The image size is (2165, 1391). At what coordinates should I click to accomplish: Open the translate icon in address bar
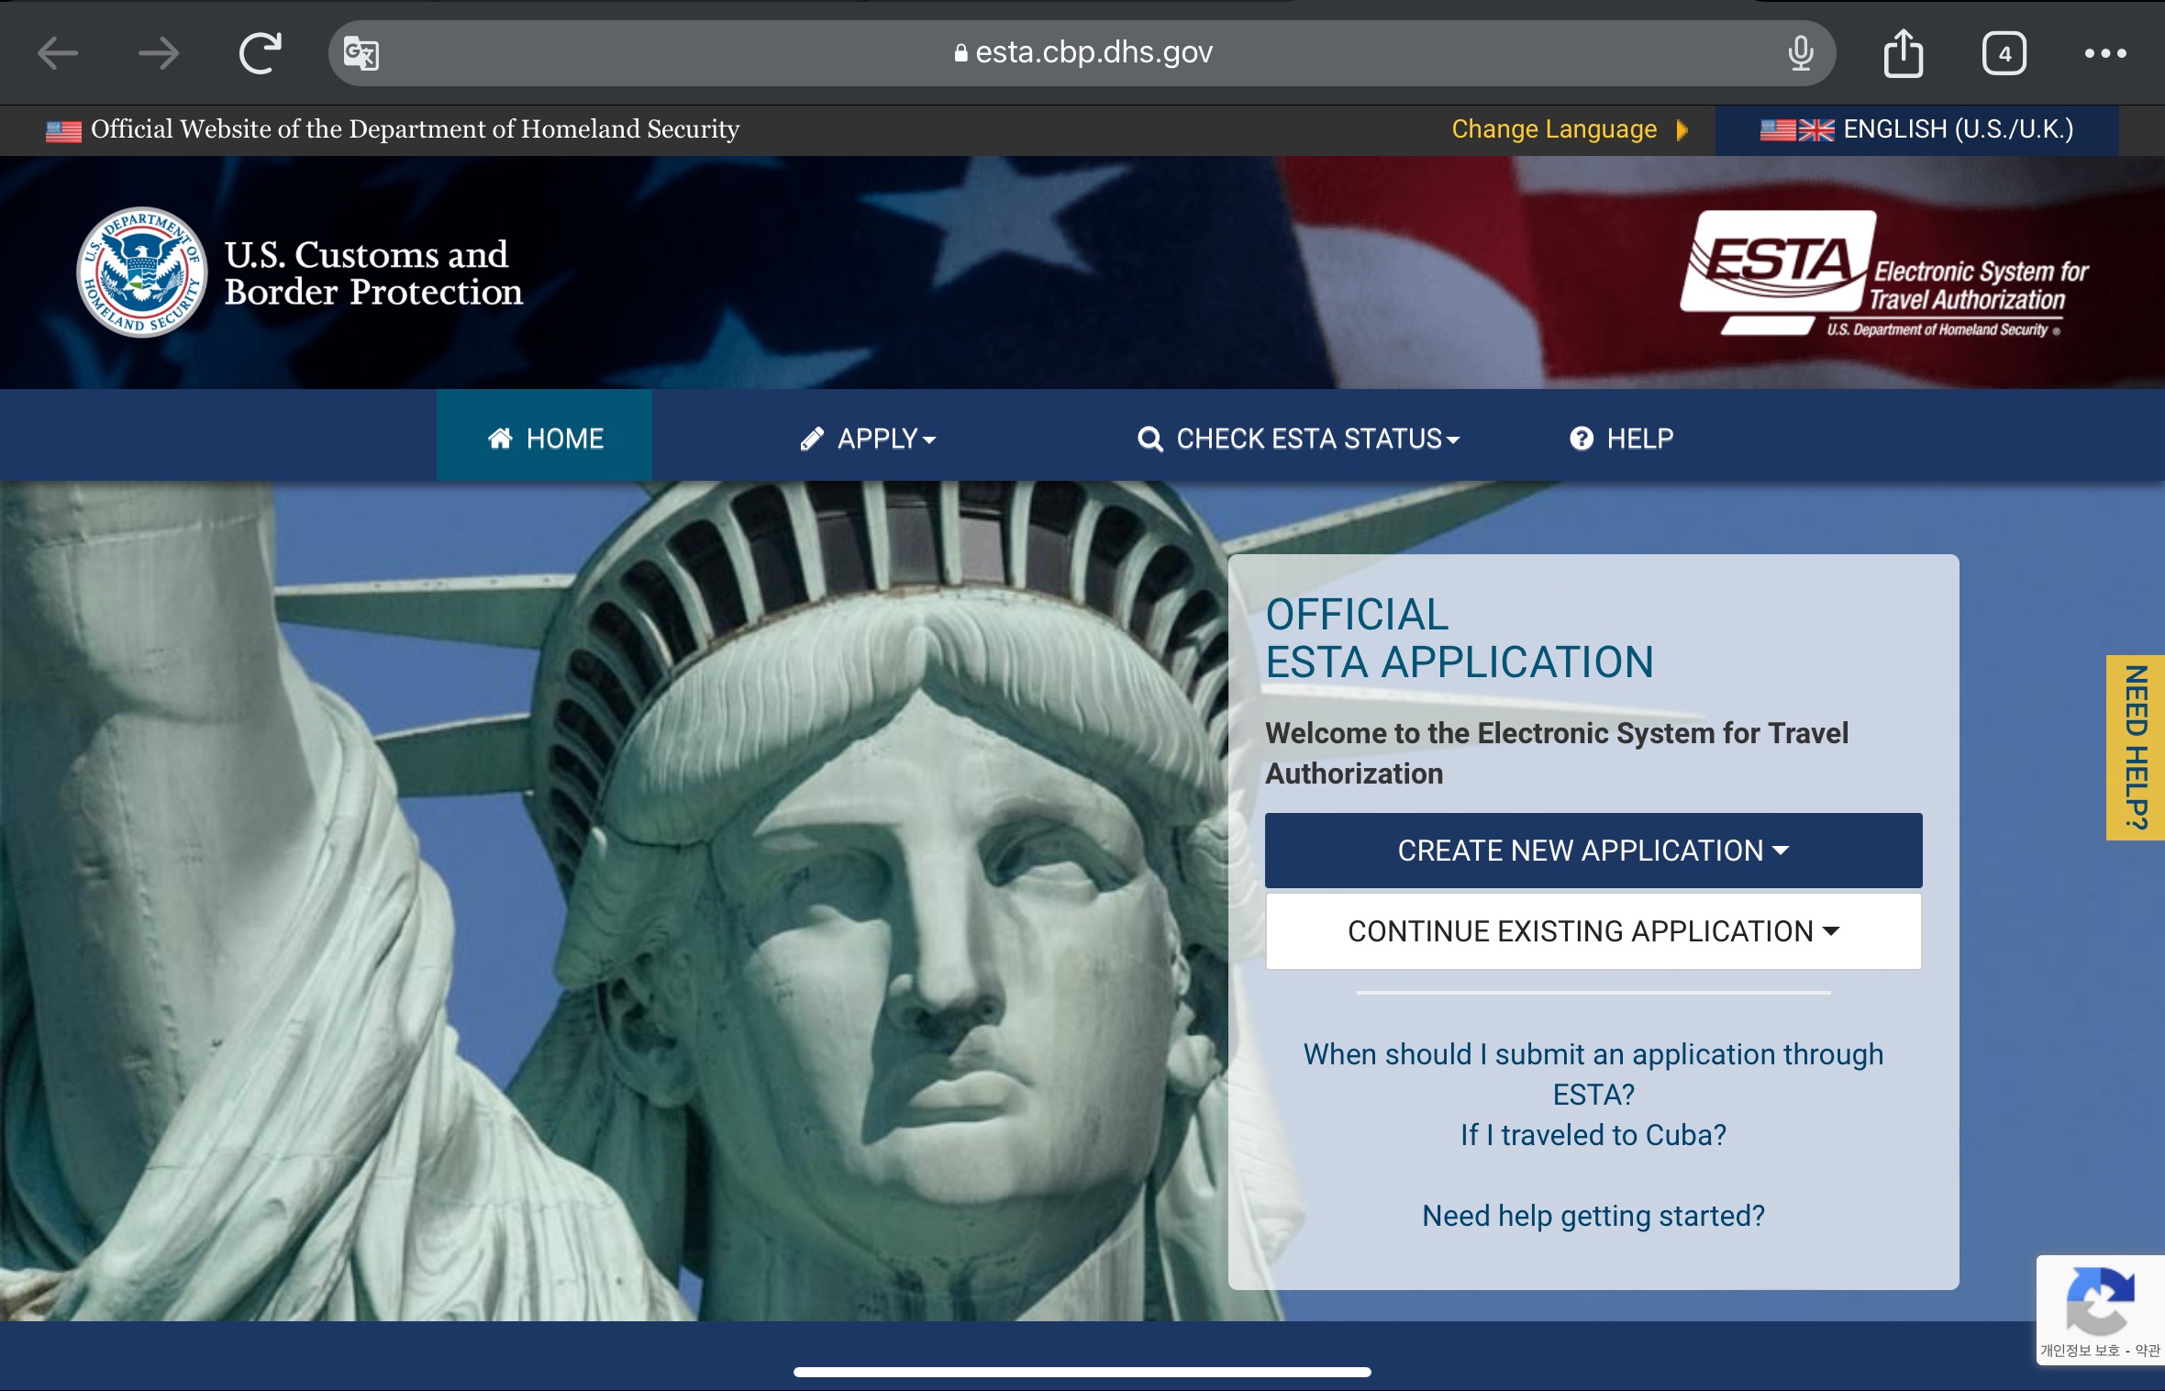[x=361, y=53]
